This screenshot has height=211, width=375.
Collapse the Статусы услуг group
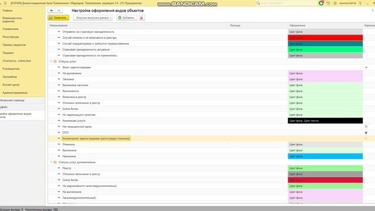pos(51,62)
